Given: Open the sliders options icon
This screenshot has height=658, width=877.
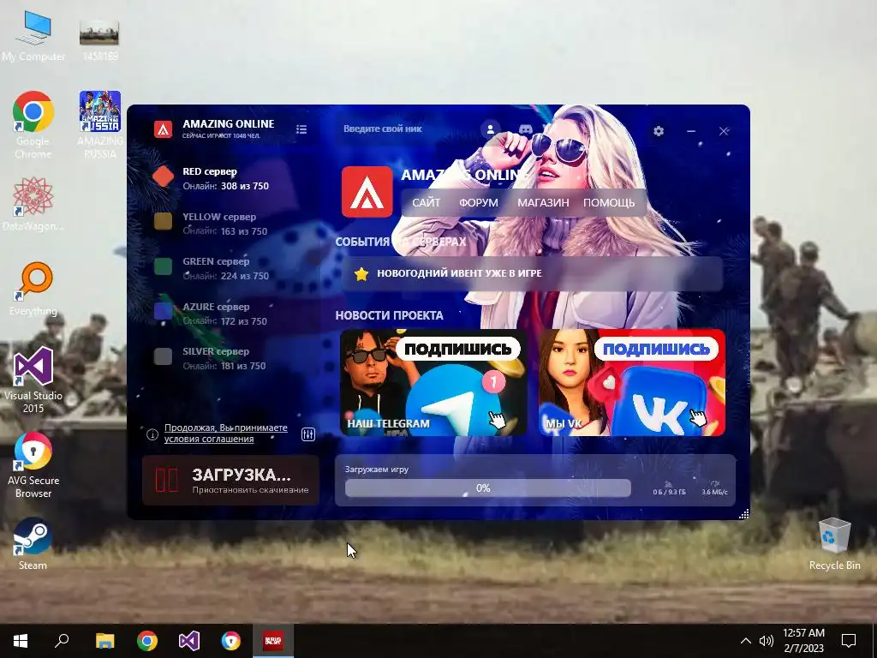Looking at the screenshot, I should tap(308, 434).
